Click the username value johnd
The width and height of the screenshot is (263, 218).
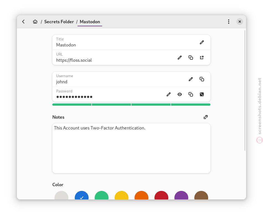pos(61,82)
